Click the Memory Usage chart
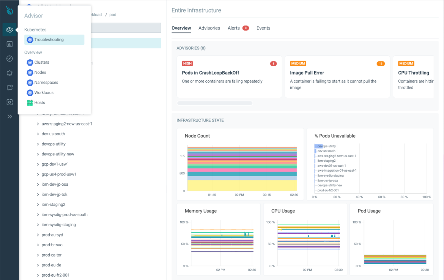The height and width of the screenshot is (280, 444). pyautogui.click(x=219, y=239)
